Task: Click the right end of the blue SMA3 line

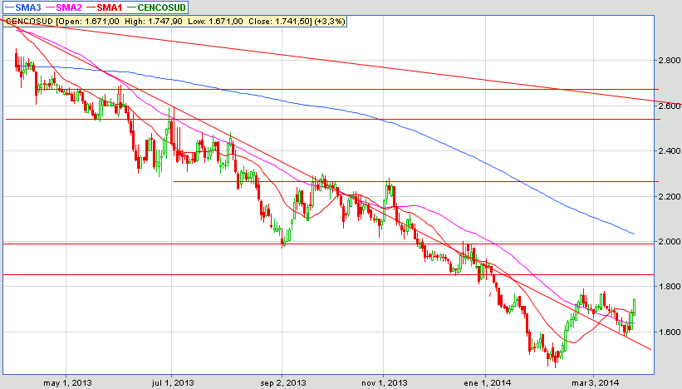Action: pos(634,234)
